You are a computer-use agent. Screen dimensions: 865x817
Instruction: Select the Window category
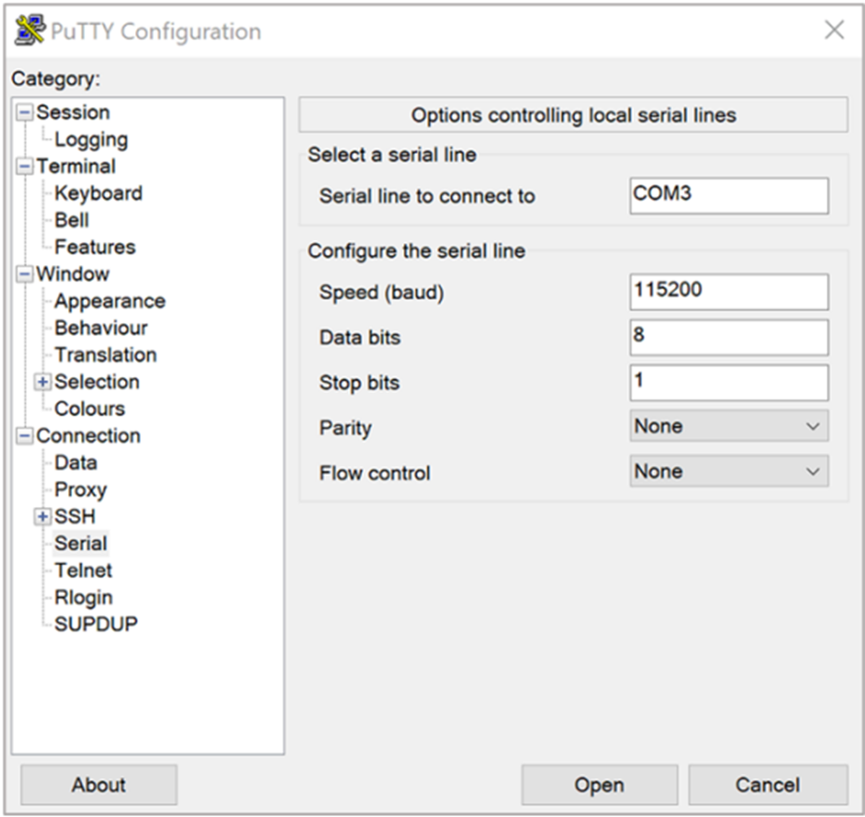tap(73, 274)
